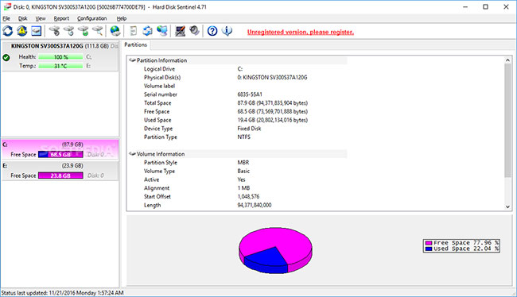Select the E: partition entry

60,171
